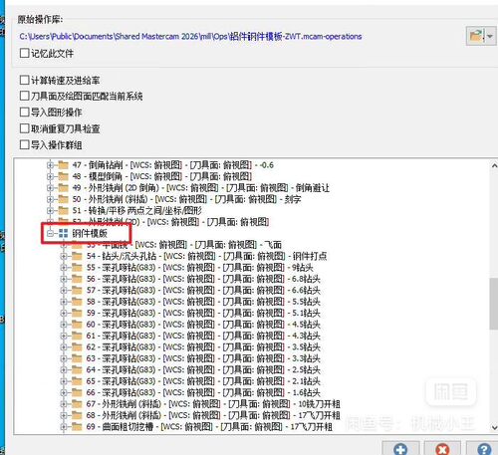Select row 66 深孔啄钻 1.6钻头
The width and height of the screenshot is (498, 455).
203,392
